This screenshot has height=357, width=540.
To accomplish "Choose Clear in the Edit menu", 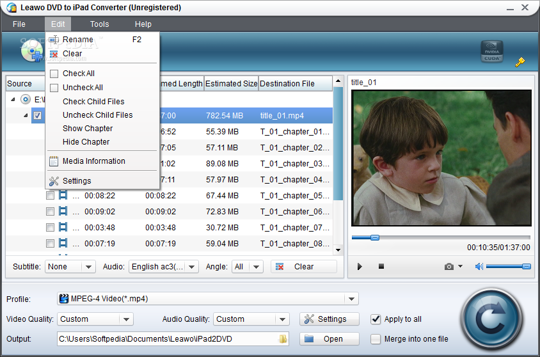I will point(102,54).
